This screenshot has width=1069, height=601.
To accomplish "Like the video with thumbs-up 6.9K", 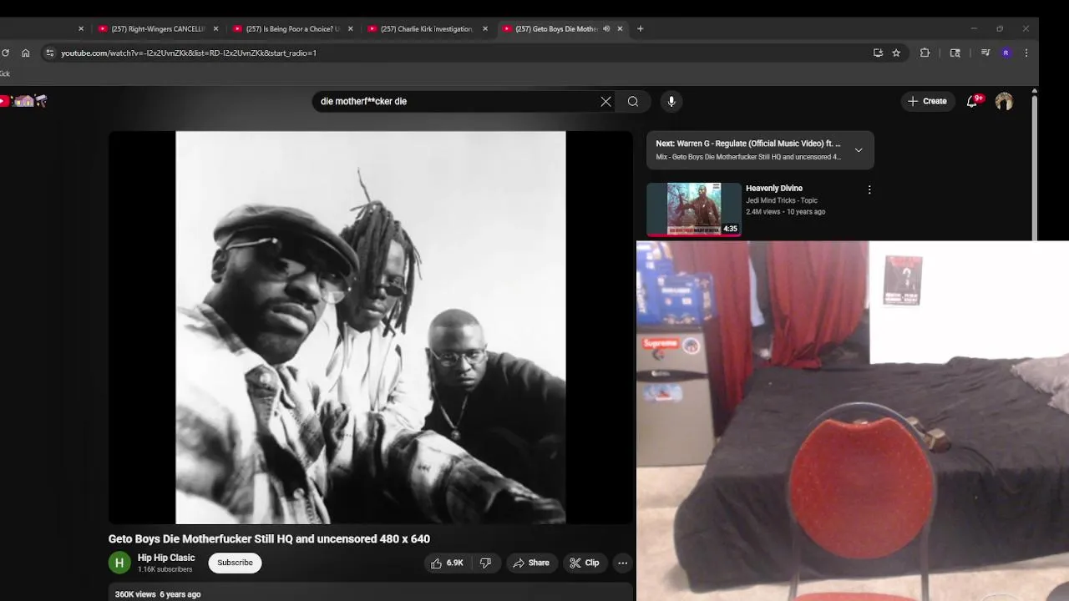I will point(447,563).
